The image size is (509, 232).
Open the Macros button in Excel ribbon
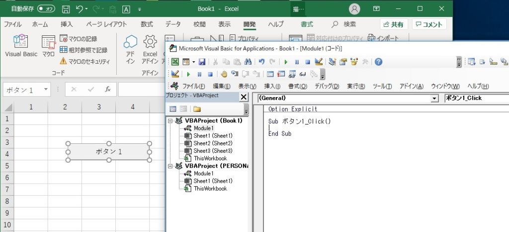tap(48, 46)
